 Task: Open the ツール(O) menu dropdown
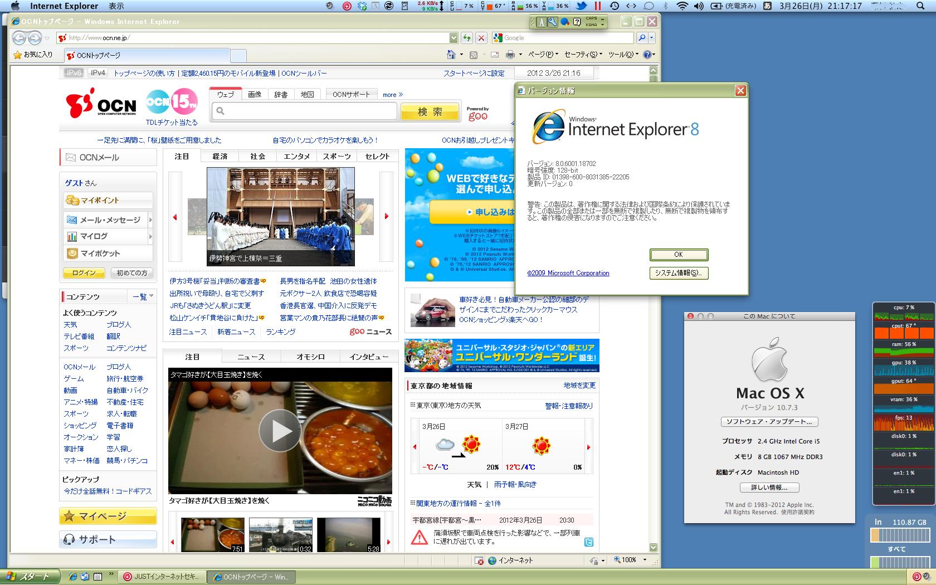click(623, 55)
